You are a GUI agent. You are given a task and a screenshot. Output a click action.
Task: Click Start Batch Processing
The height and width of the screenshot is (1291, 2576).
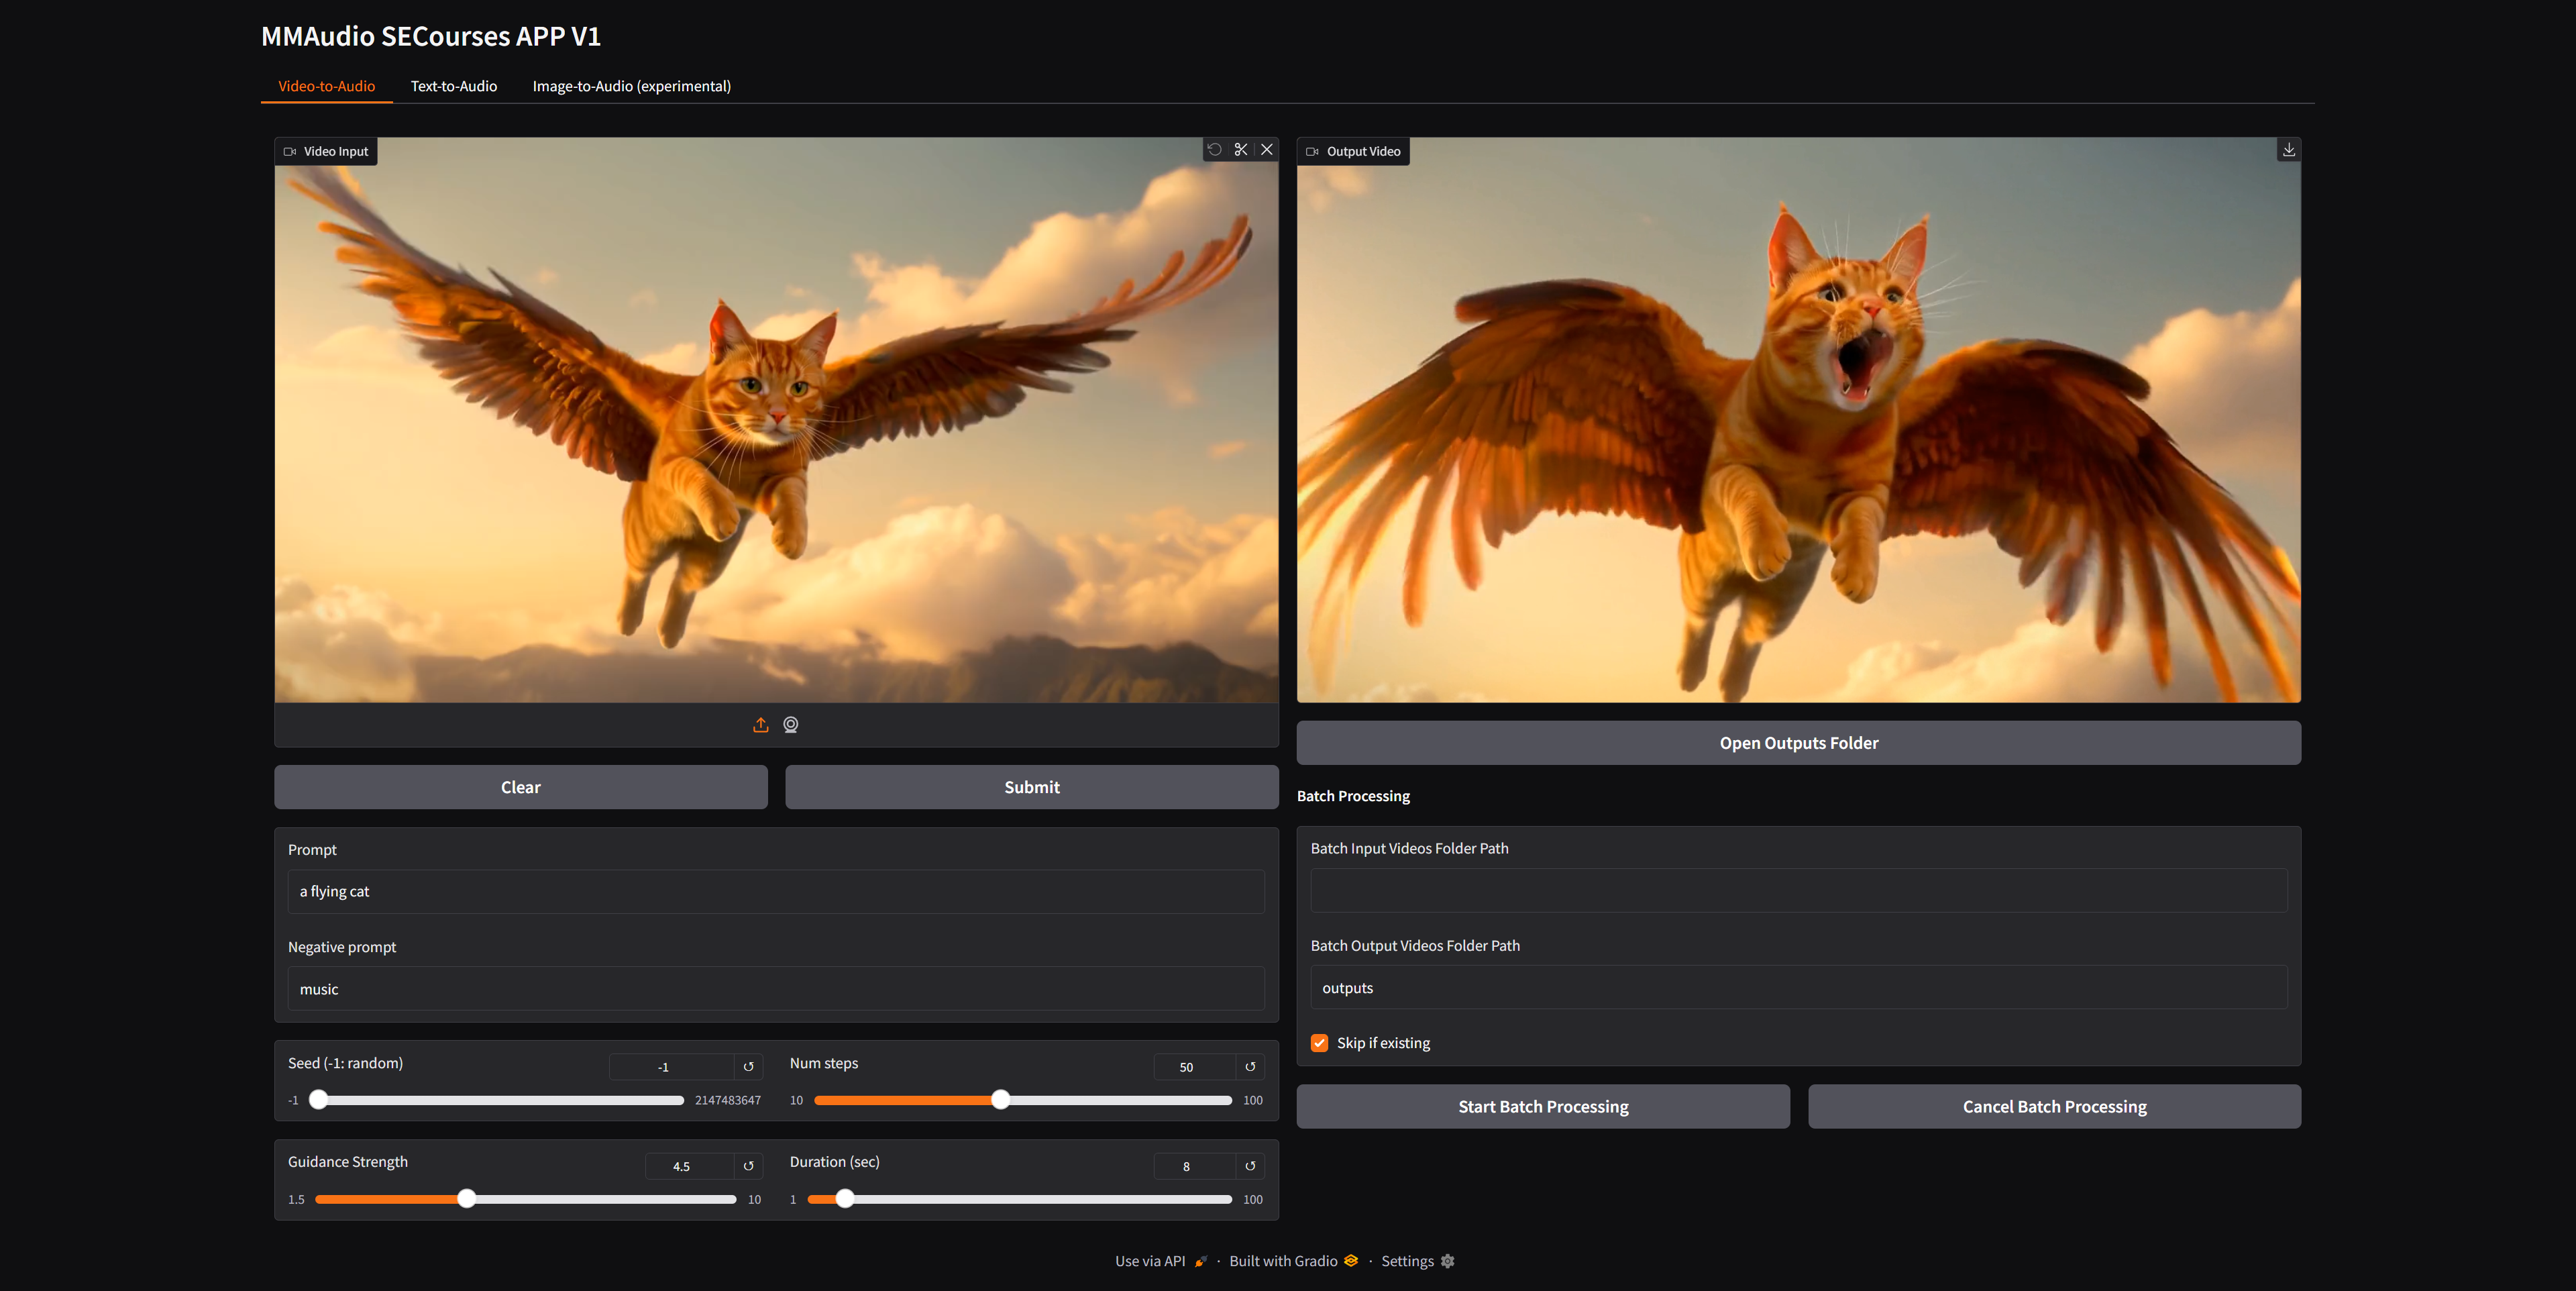pyautogui.click(x=1543, y=1107)
